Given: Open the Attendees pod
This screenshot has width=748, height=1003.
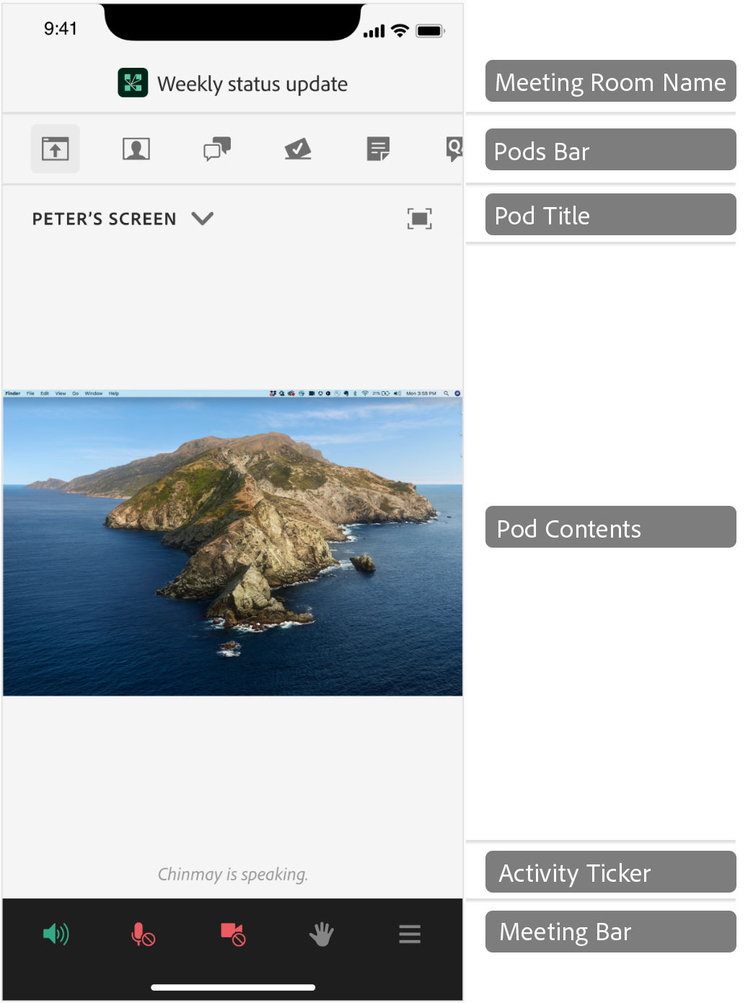Looking at the screenshot, I should (x=136, y=149).
